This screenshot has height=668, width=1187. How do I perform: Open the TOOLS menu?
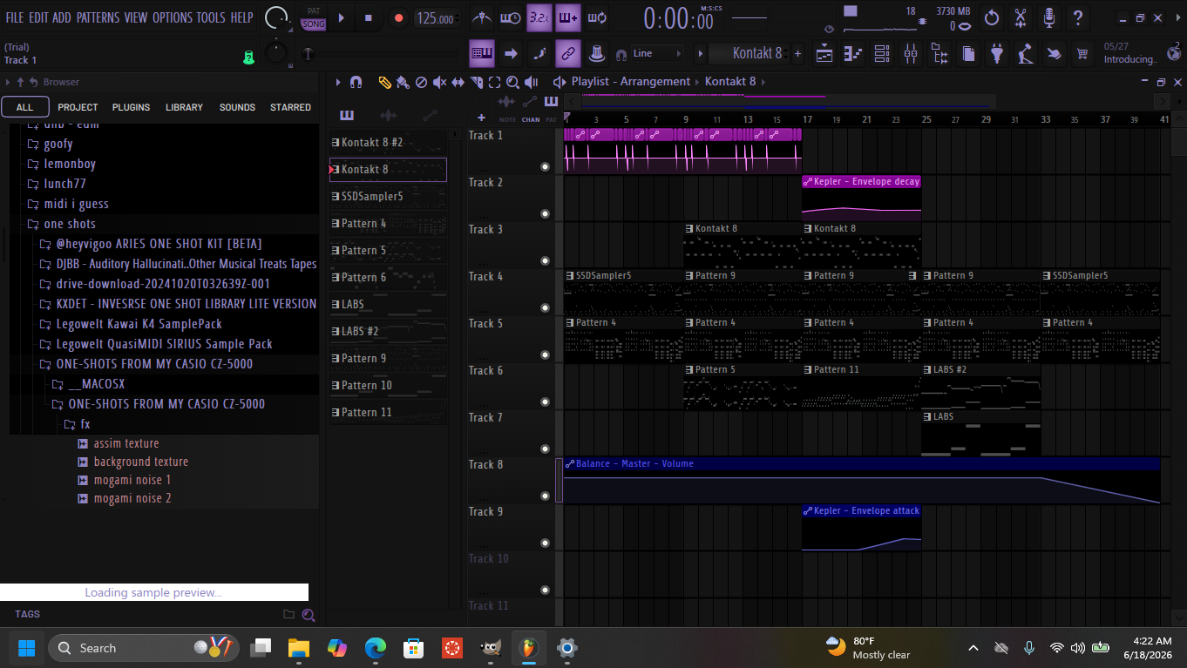pyautogui.click(x=210, y=17)
